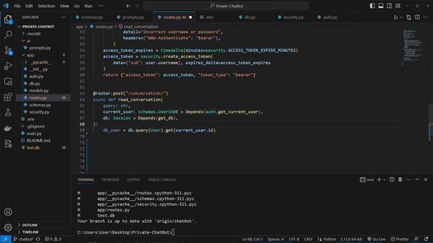This screenshot has width=433, height=243.
Task: Open the Extensions view
Action: pos(8,97)
